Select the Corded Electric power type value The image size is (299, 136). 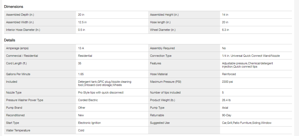(88, 100)
